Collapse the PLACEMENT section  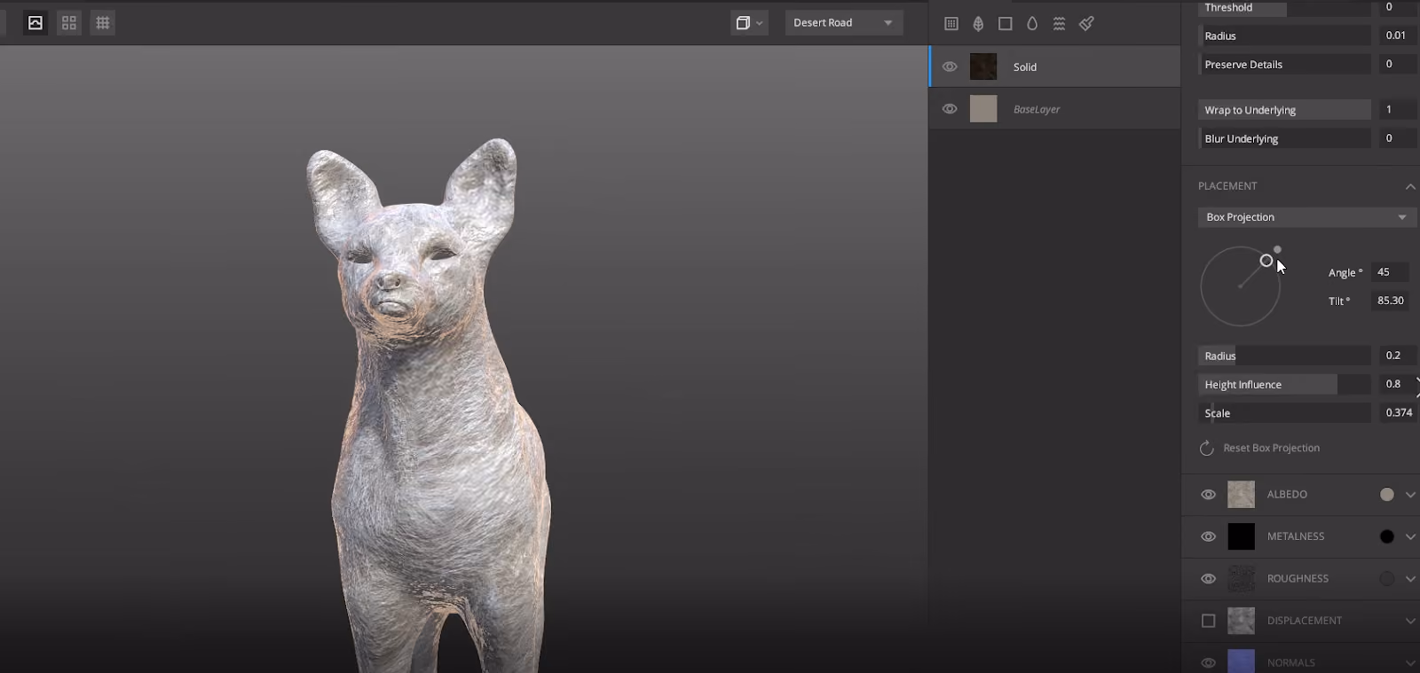click(1409, 186)
